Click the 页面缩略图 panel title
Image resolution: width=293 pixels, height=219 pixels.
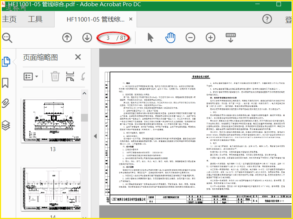(40, 57)
